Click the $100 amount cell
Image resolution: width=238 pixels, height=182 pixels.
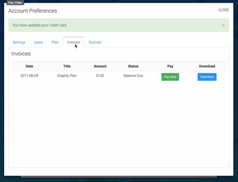coord(100,76)
